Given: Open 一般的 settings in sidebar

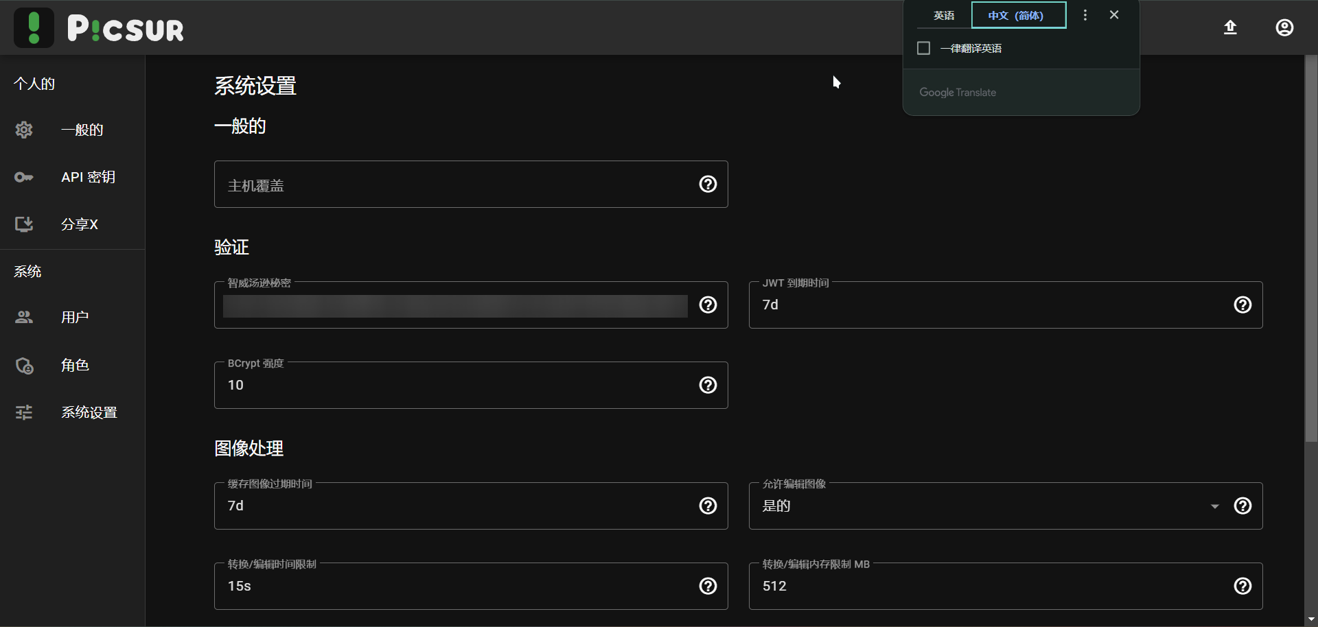Looking at the screenshot, I should point(72,130).
